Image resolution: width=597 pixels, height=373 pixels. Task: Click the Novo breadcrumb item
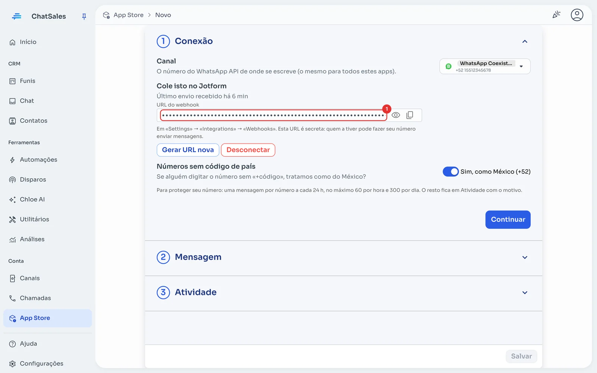point(163,15)
